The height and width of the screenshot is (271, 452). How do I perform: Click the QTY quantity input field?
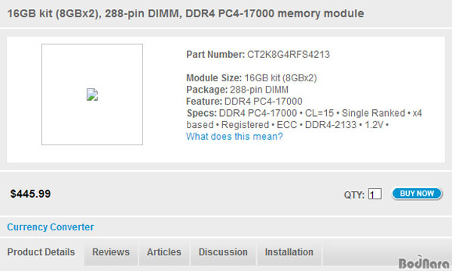click(375, 193)
